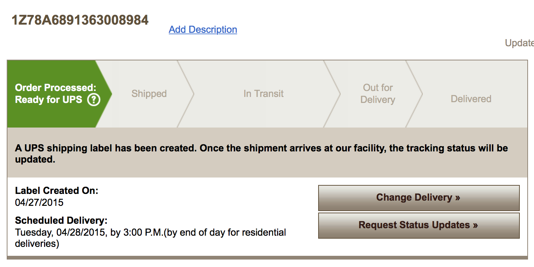Click the Tuesday 04/28/2015 delivery time text

(x=150, y=233)
